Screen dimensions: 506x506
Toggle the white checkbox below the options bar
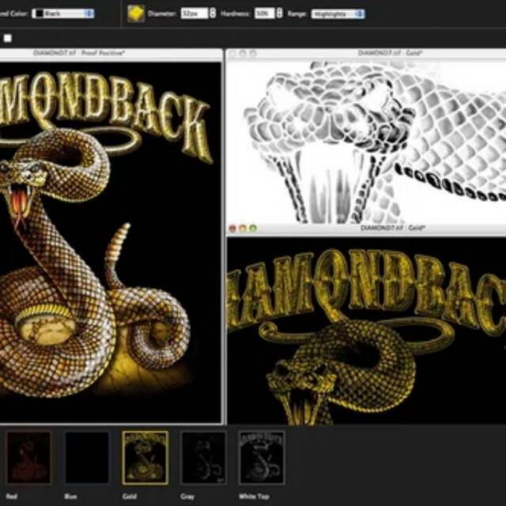[x=7, y=38]
